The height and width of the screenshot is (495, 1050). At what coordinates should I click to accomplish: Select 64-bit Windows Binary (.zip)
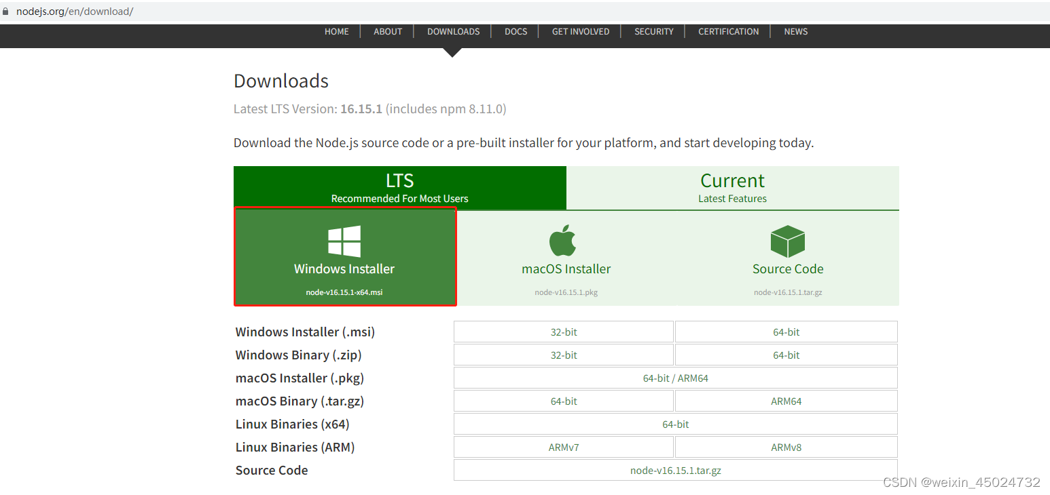pyautogui.click(x=786, y=355)
